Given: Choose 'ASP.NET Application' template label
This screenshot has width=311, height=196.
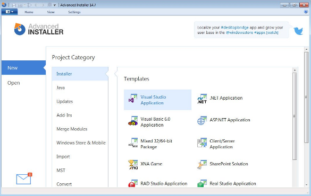Looking at the screenshot, I should [230, 120].
